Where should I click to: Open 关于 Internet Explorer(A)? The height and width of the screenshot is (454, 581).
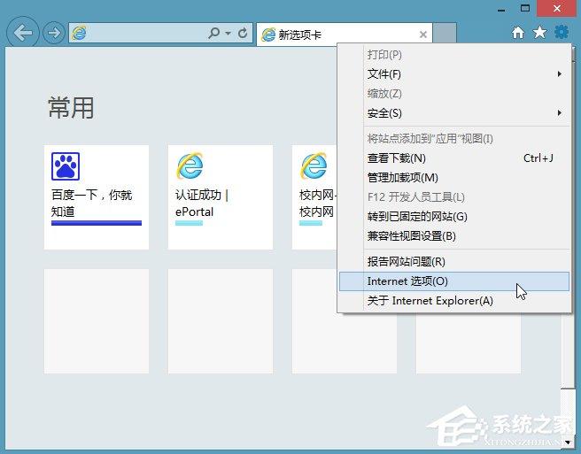[x=454, y=301]
